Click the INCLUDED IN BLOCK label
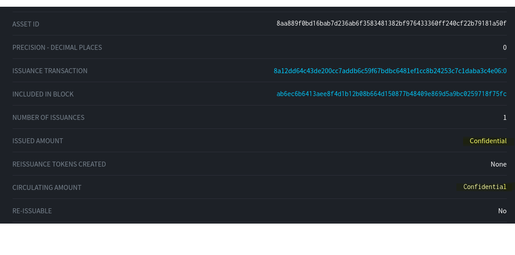This screenshot has width=515, height=255. coord(43,94)
